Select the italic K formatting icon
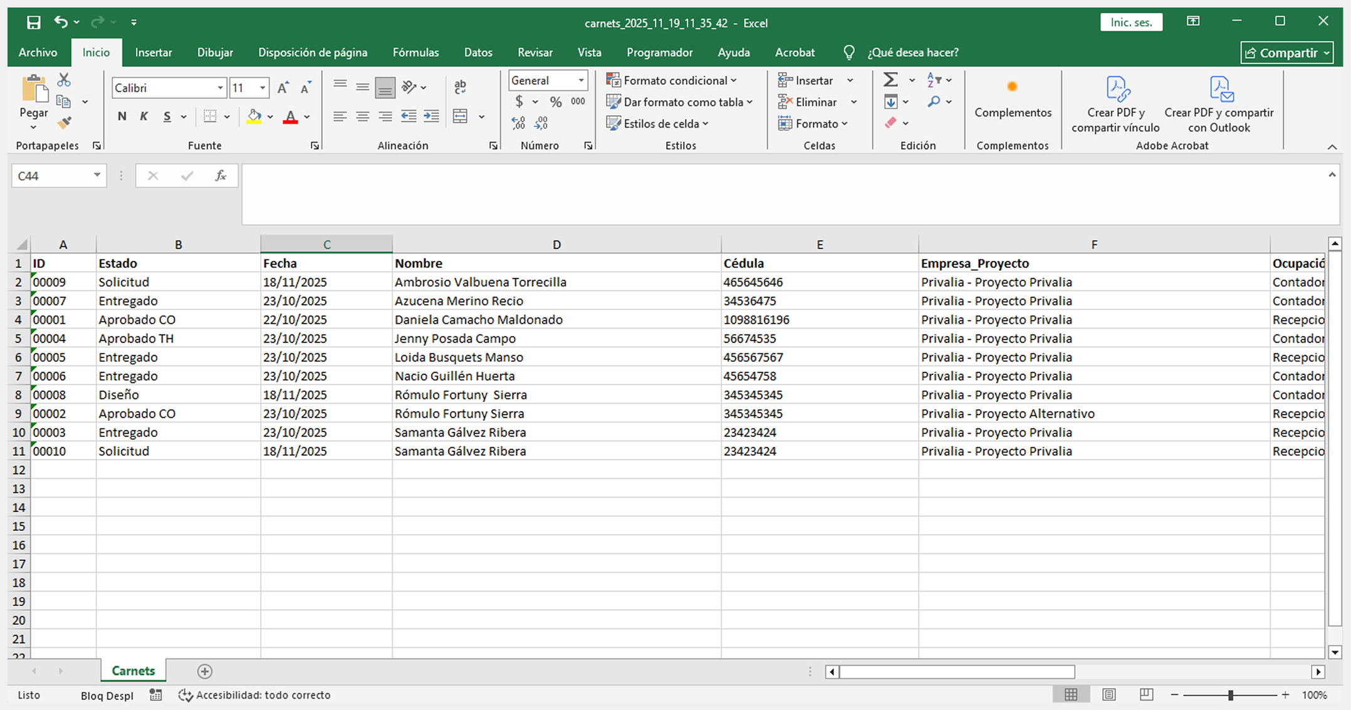Screen dimensions: 1351x710 [x=143, y=116]
